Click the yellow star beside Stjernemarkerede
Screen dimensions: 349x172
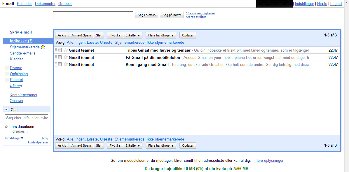[x=43, y=47]
